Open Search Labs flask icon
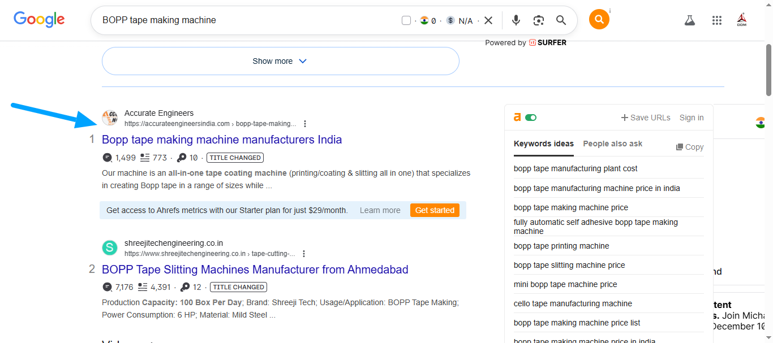Screen dimensions: 773x343 tap(689, 20)
